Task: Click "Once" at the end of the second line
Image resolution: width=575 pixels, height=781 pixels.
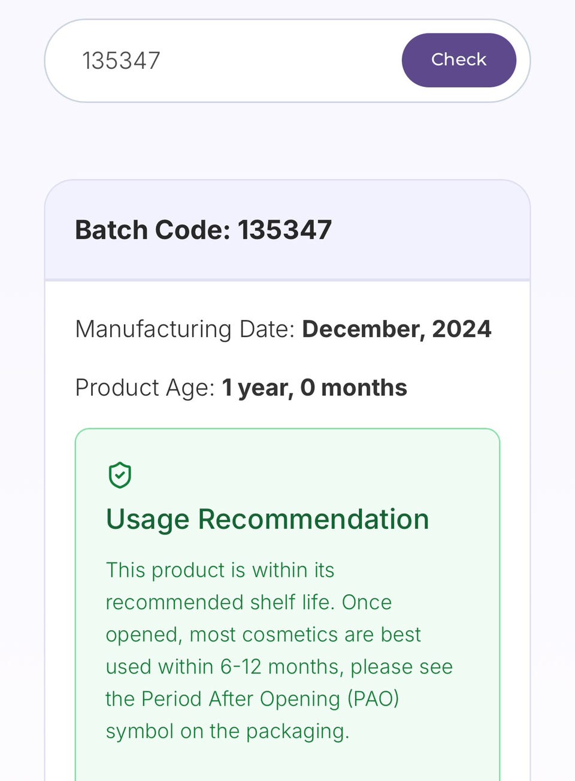Action: tap(367, 603)
